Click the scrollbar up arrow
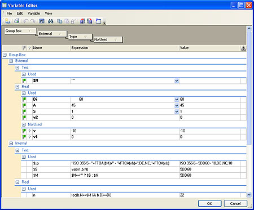The width and height of the screenshot is (254, 210). [x=249, y=29]
